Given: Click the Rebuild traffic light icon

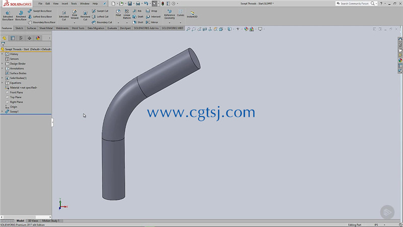Looking at the screenshot, I should pos(163,4).
